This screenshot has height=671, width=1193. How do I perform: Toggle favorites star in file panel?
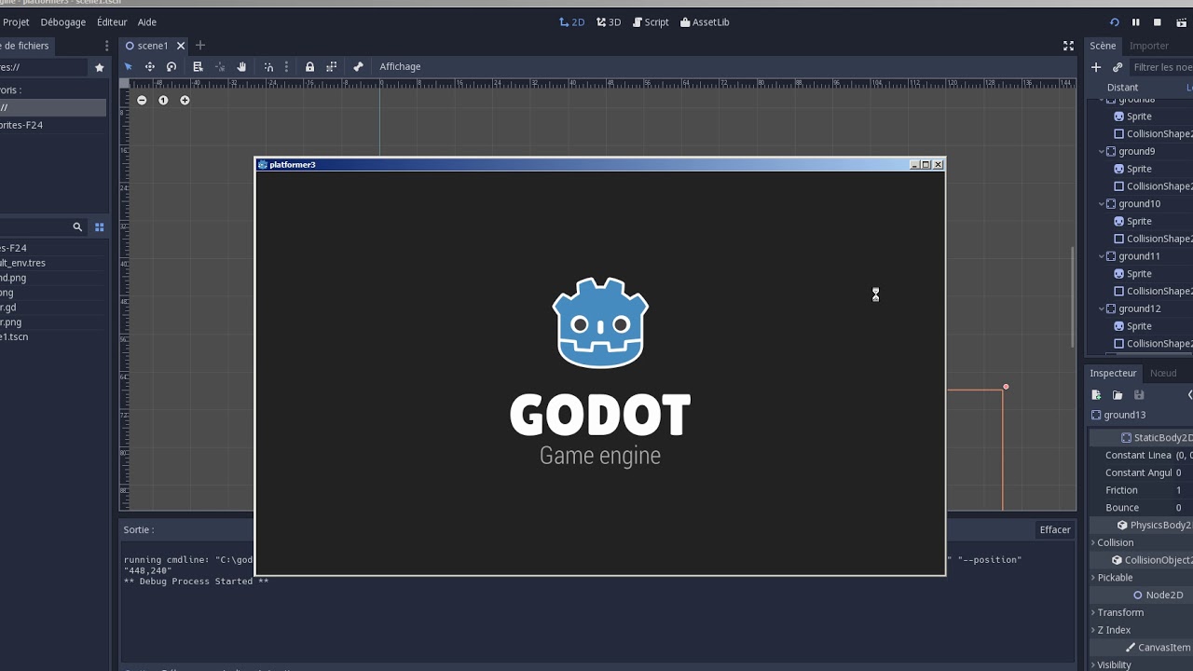(x=100, y=67)
